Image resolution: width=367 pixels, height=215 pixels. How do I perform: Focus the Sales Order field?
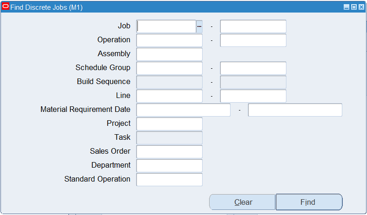(169, 152)
